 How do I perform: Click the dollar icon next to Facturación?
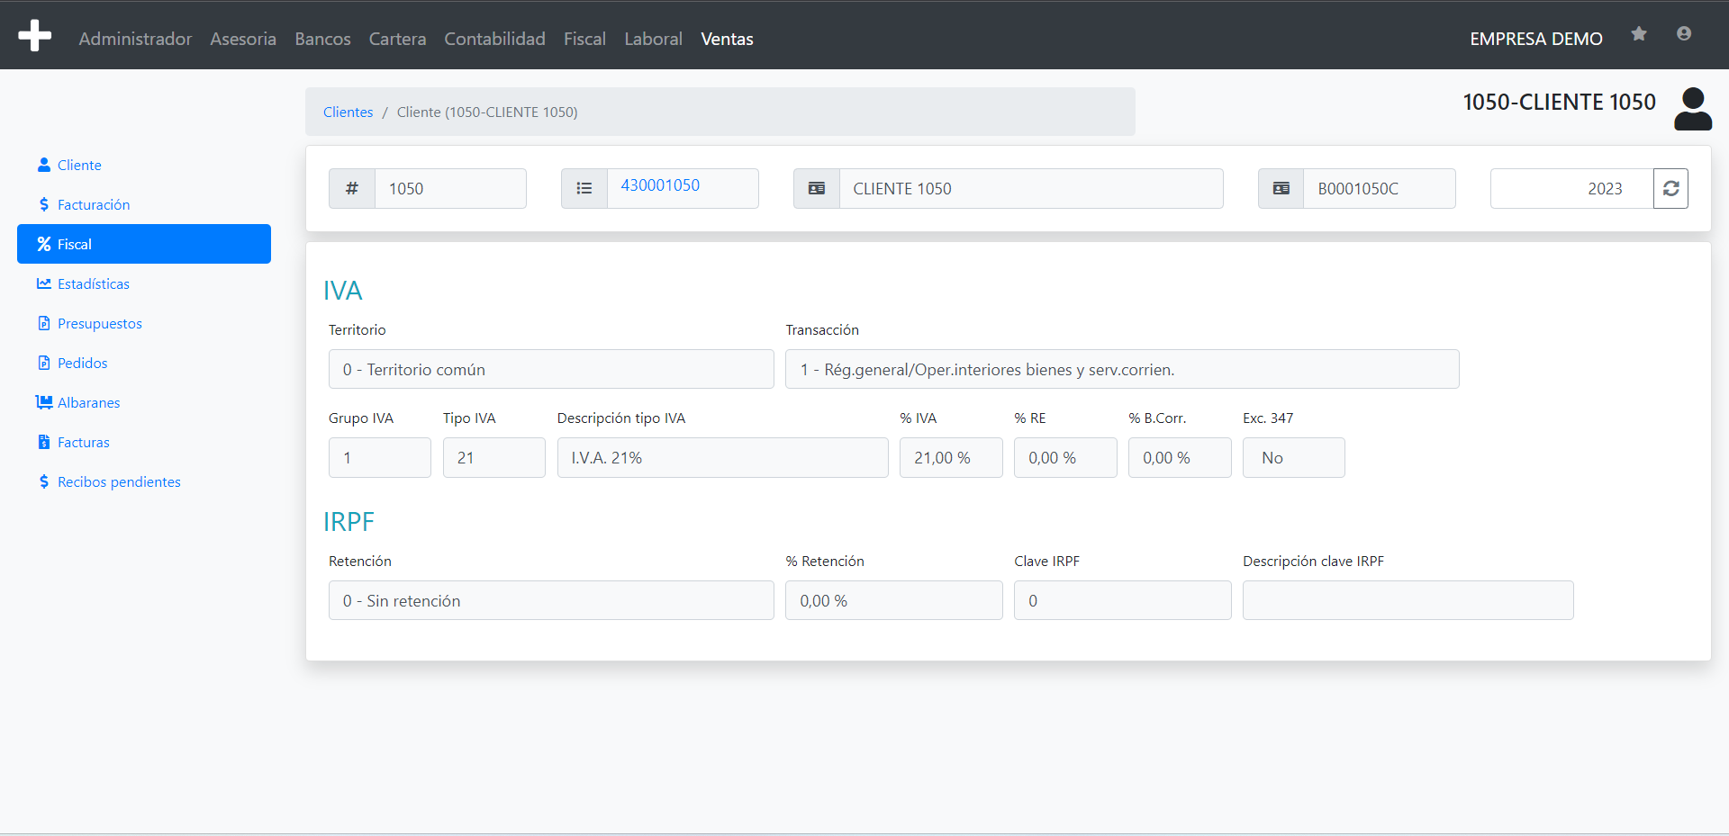click(44, 204)
